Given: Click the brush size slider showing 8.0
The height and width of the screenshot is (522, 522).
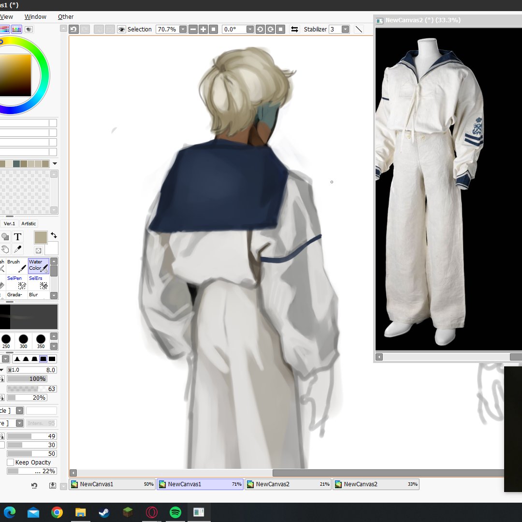Looking at the screenshot, I should (31, 370).
